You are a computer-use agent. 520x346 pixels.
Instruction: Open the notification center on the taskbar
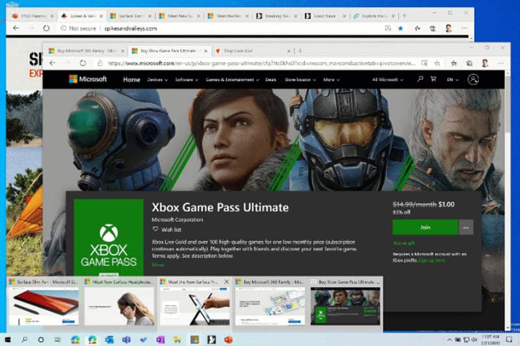(x=509, y=340)
